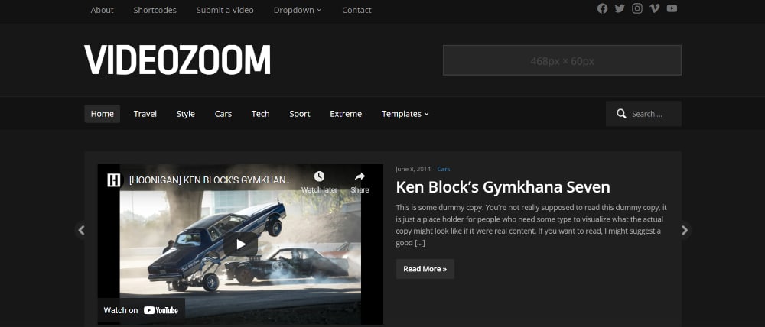The height and width of the screenshot is (327, 765).
Task: Open the Extreme category
Action: coord(346,114)
